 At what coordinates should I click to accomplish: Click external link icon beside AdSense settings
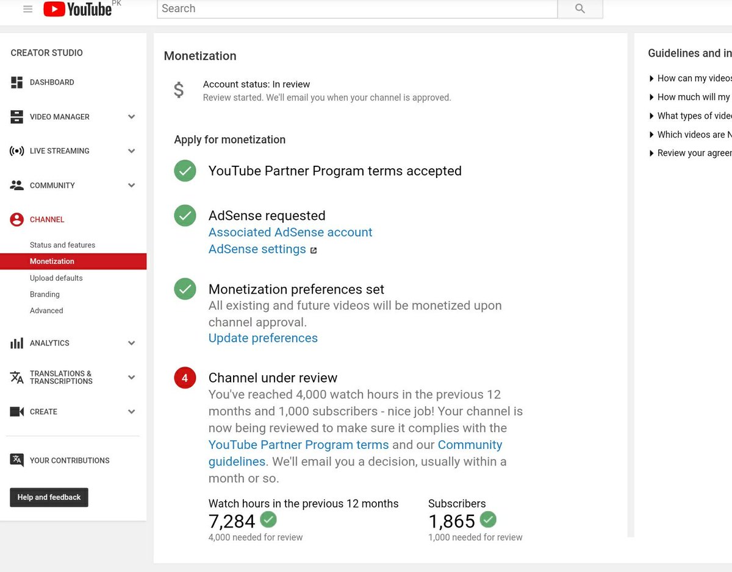click(x=314, y=250)
